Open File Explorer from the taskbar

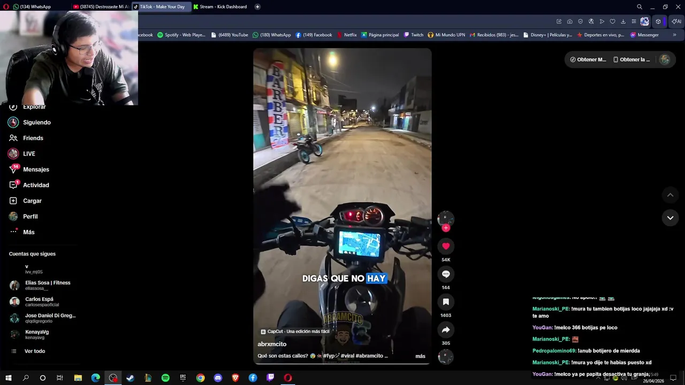78,378
